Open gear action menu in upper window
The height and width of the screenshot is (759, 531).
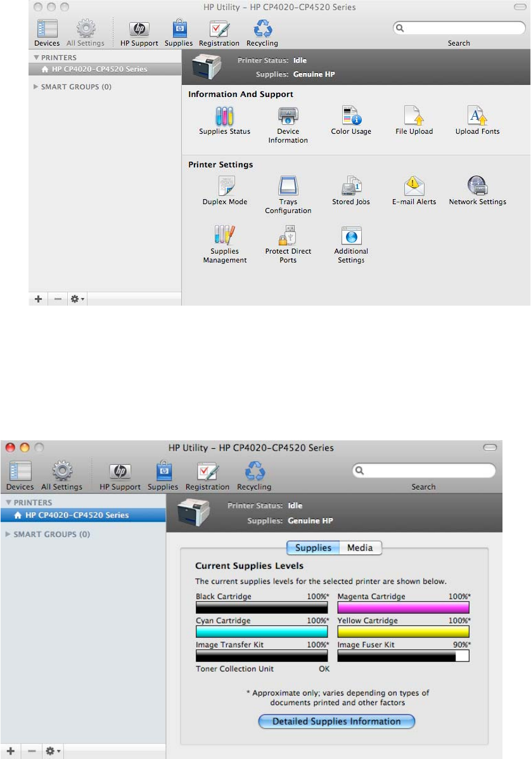click(x=77, y=299)
